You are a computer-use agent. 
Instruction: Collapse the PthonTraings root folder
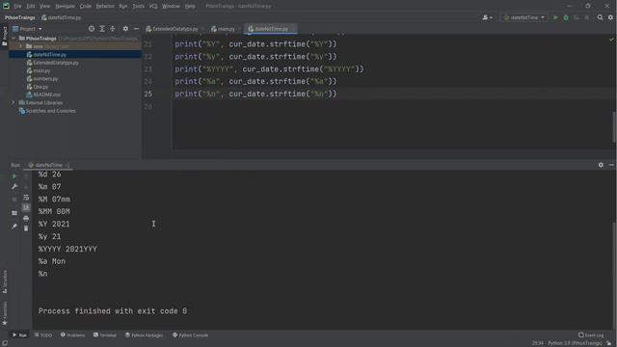[x=13, y=39]
